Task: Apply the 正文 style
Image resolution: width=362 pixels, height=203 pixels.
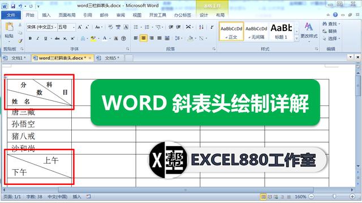Action: pyautogui.click(x=231, y=32)
